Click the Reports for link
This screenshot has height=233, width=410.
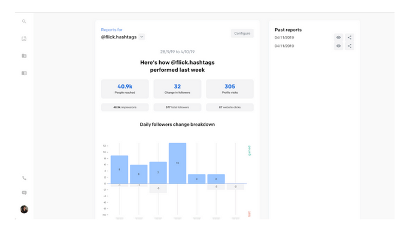(x=111, y=30)
